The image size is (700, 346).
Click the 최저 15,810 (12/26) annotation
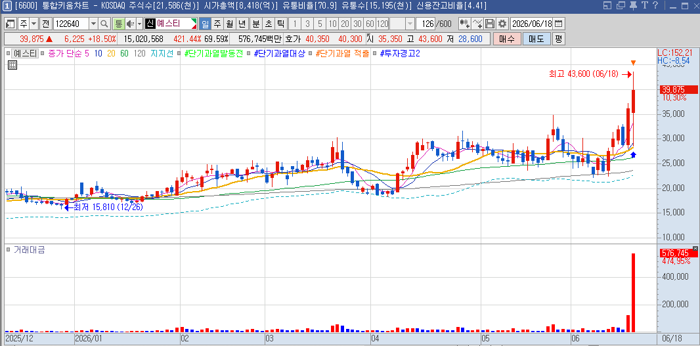coord(108,207)
